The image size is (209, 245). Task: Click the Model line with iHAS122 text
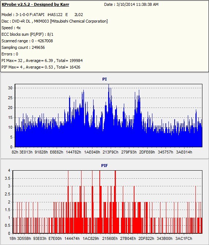pyautogui.click(x=42, y=15)
